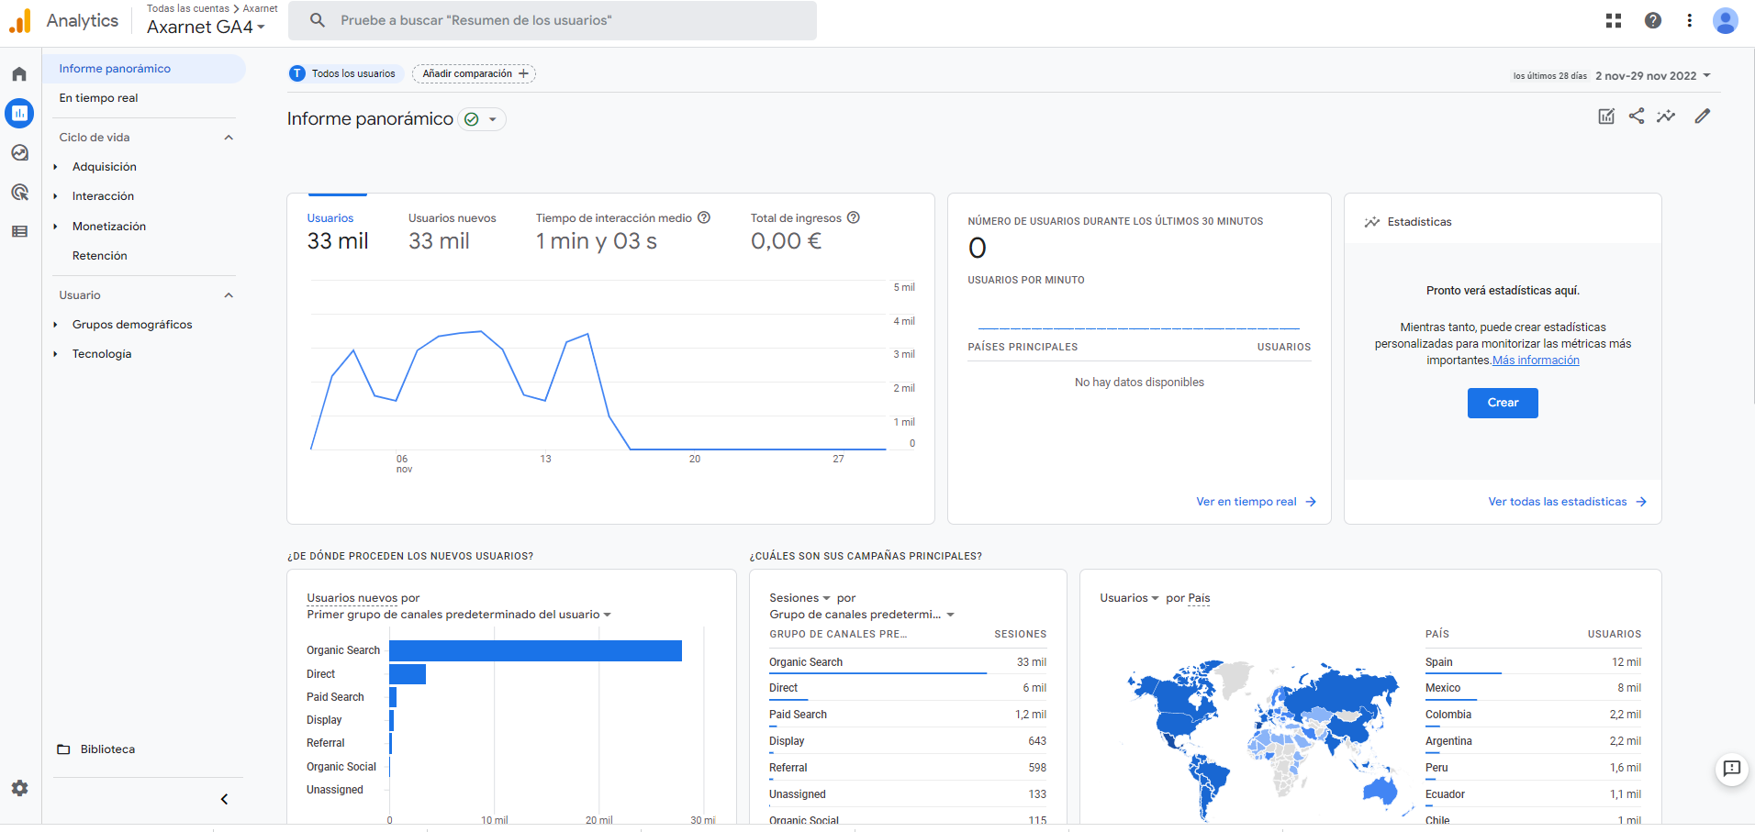Screen dimensions: 1755x832
Task: Share this report using the share icon
Action: click(1637, 116)
